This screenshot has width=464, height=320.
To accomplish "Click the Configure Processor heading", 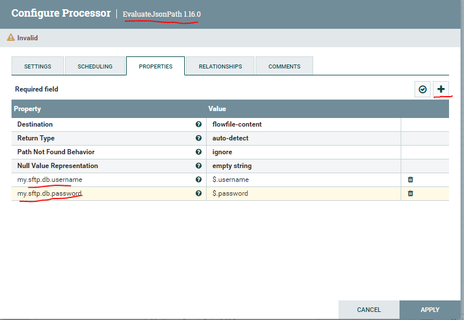I will (61, 13).
